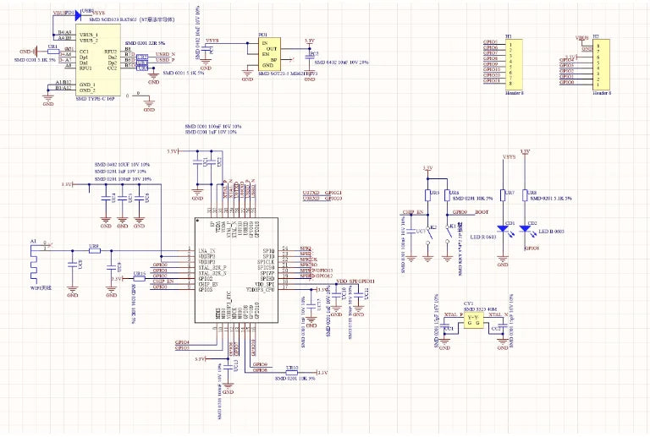Click the PD1 diode symbol near VBUS
The width and height of the screenshot is (650, 437).
(77, 14)
